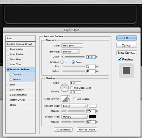Click the Make Default button
Viewport: 142px width, 138px height.
click(x=63, y=129)
